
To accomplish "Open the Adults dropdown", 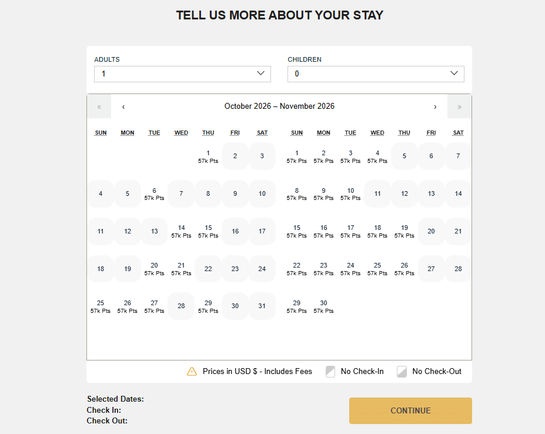I will [x=182, y=74].
